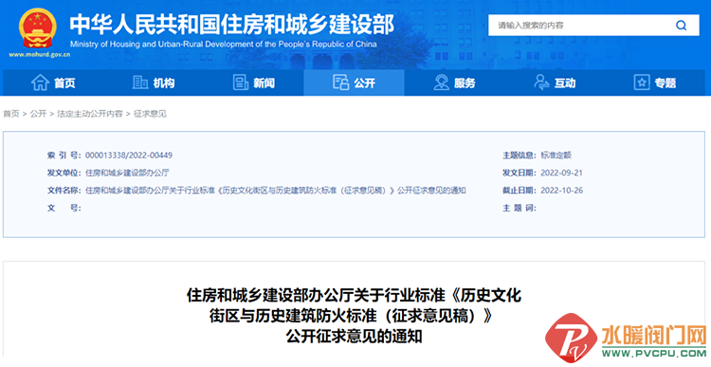Click the 文件名称 document title text
Image resolution: width=711 pixels, height=367 pixels.
coord(276,191)
